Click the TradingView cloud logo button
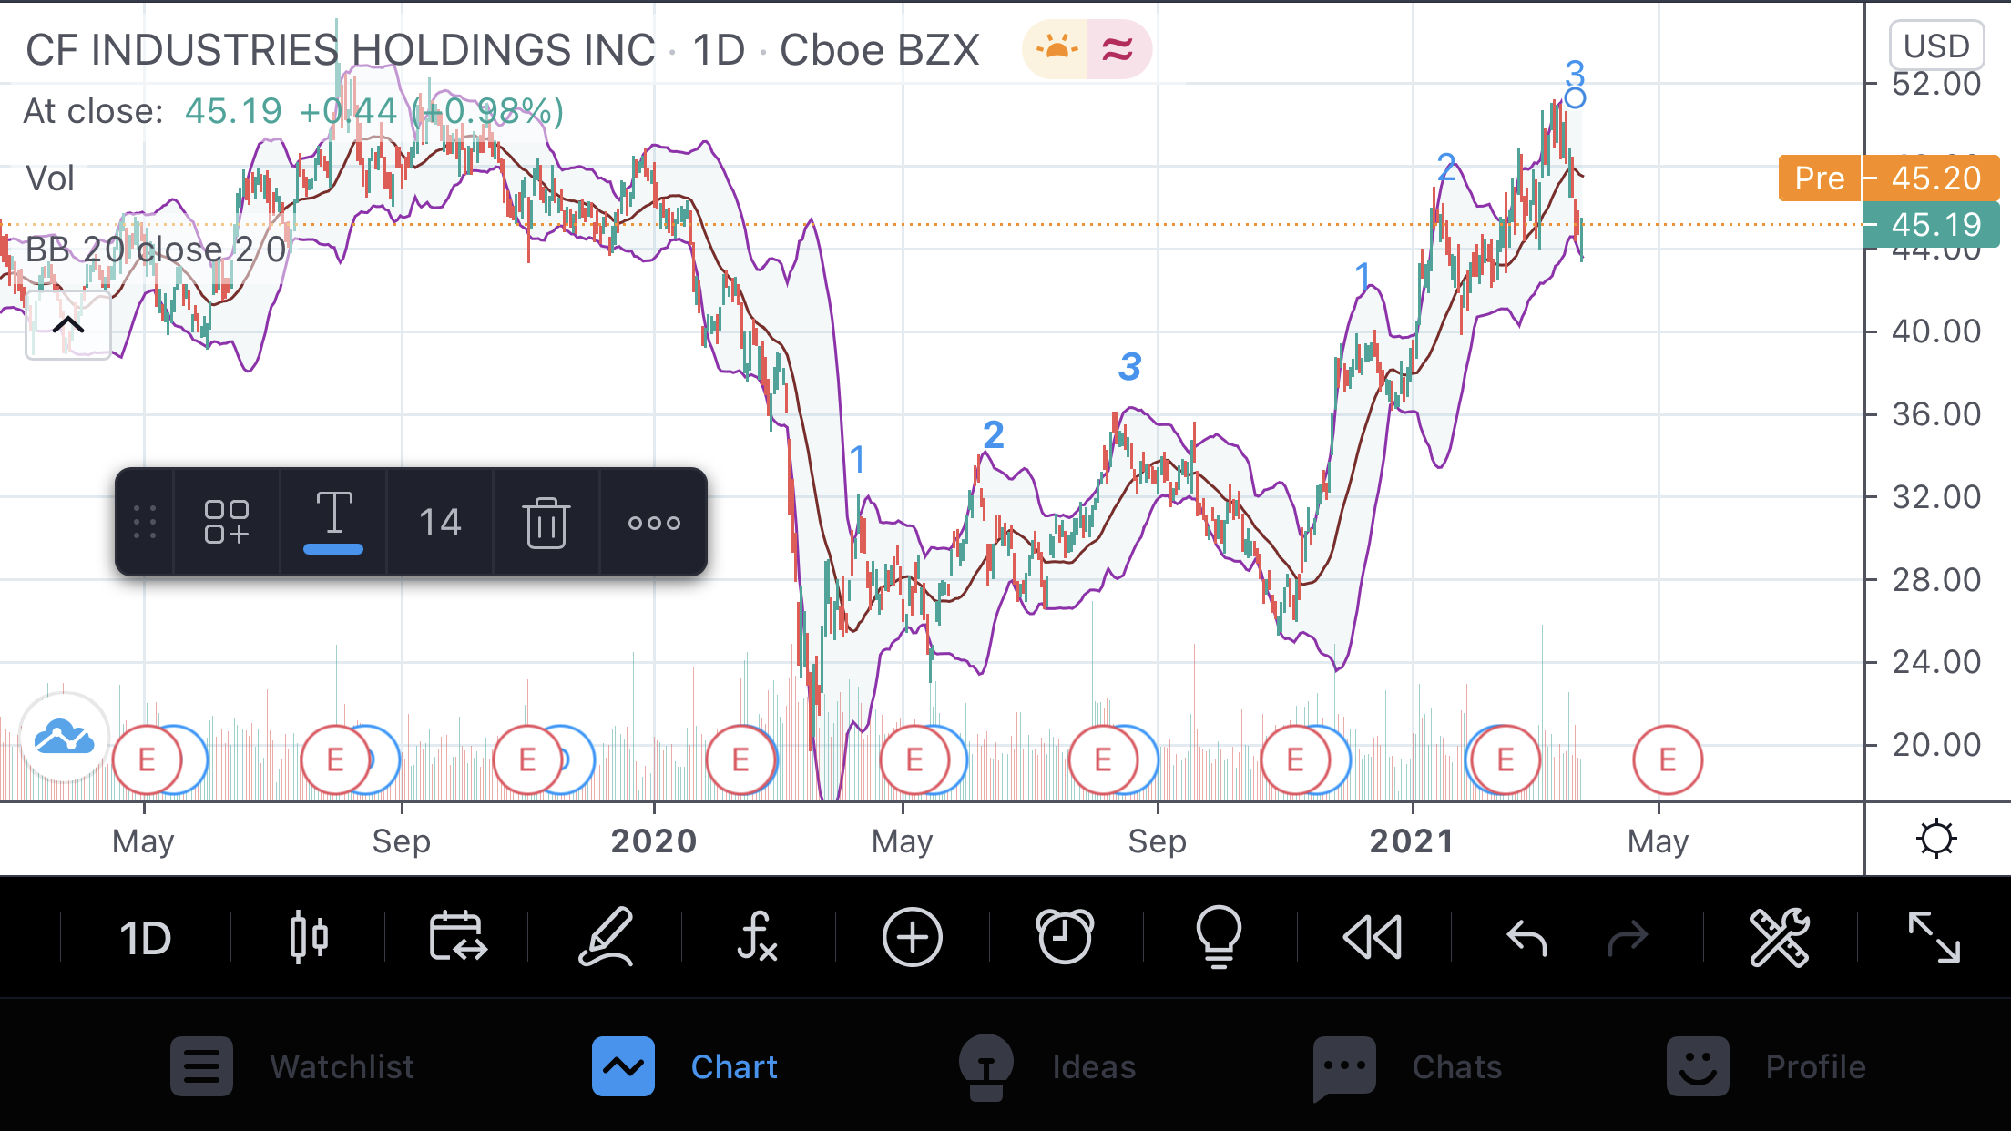Viewport: 2011px width, 1131px height. click(64, 737)
